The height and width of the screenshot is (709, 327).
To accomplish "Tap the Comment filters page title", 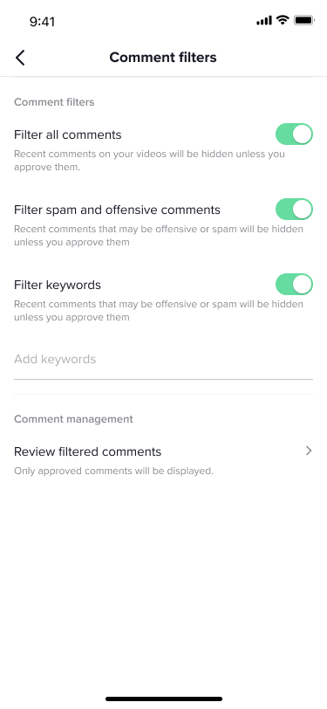I will click(163, 58).
